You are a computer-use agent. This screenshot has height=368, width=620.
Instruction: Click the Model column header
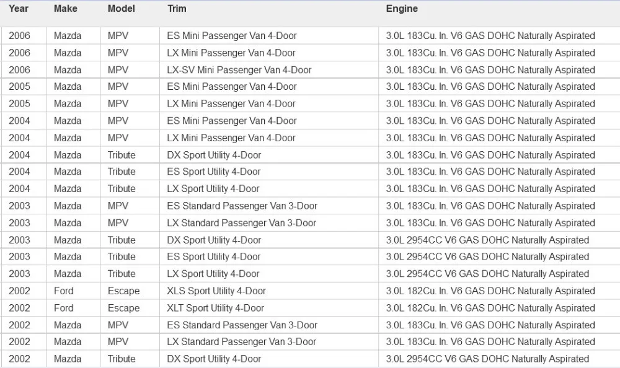[x=122, y=9]
